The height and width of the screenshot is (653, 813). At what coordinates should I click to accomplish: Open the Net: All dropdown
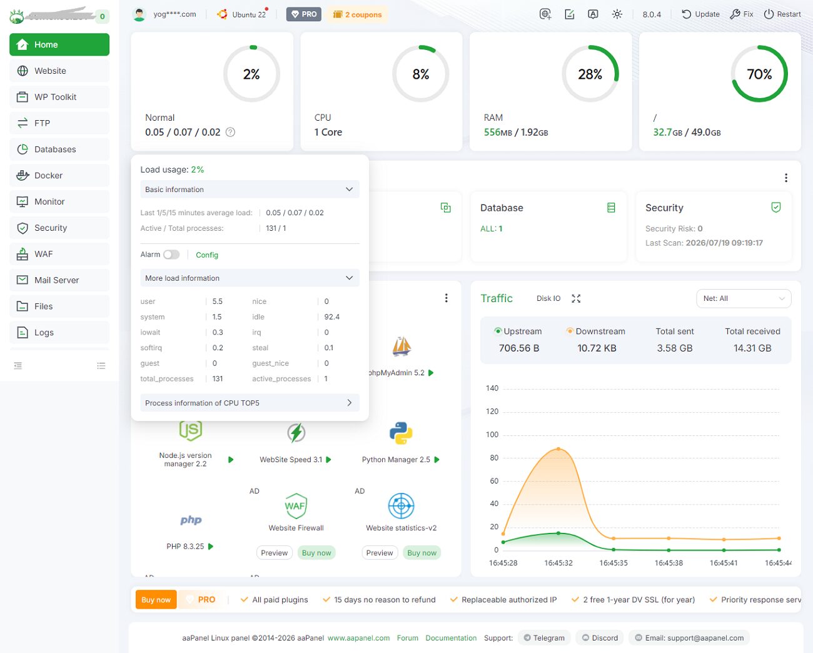744,299
